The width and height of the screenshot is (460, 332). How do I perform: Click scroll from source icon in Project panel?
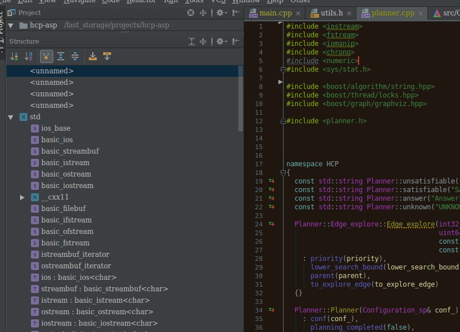(x=191, y=13)
